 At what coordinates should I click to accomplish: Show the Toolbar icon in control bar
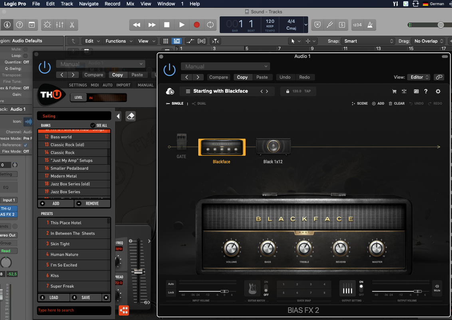[x=32, y=25]
